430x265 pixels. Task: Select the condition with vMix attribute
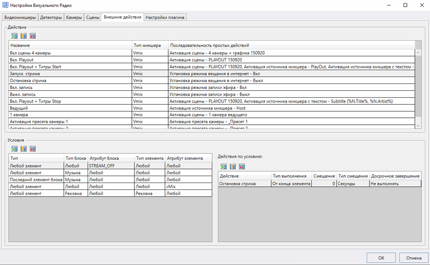click(110, 186)
